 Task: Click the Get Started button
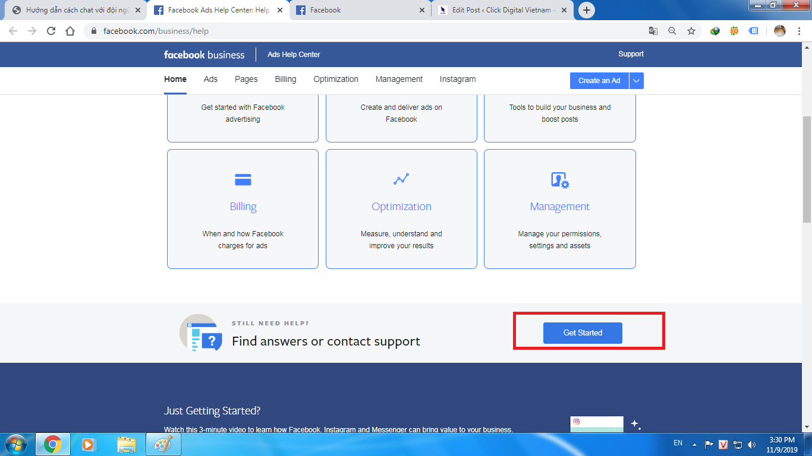pos(583,333)
